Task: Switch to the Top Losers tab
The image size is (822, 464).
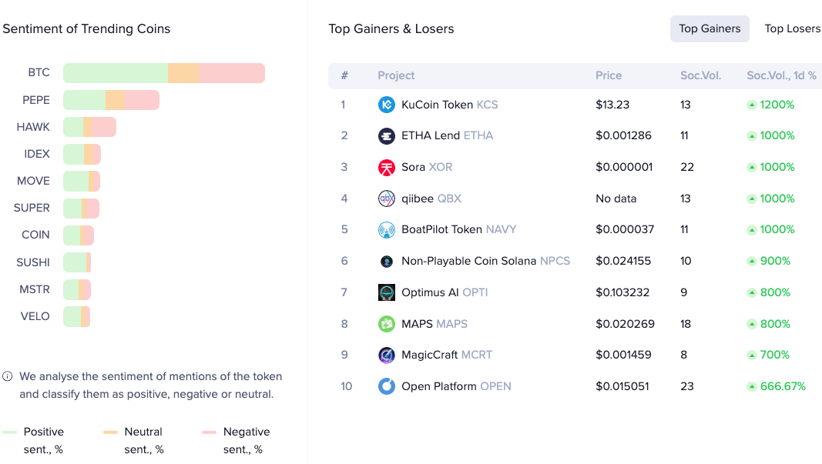Action: click(x=792, y=28)
